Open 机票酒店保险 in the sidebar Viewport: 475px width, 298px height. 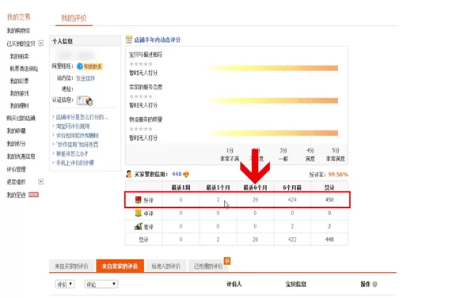24,69
